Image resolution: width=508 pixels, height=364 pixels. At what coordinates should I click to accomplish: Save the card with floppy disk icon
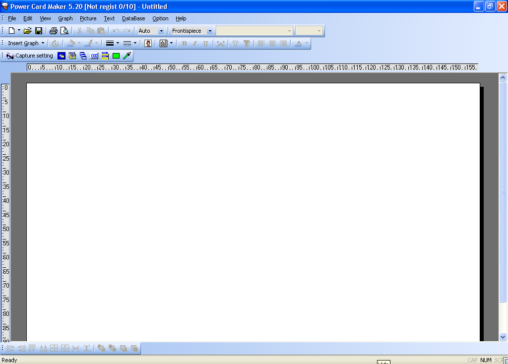coord(39,31)
